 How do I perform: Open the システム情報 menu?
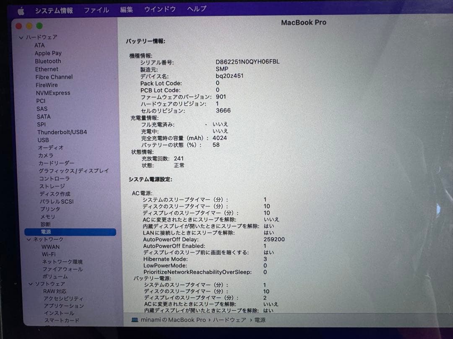[x=54, y=10]
